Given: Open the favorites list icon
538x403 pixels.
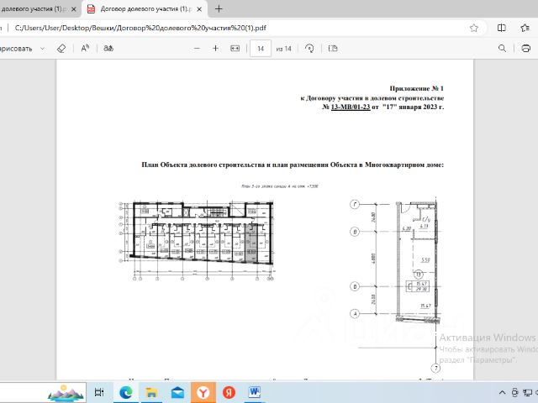Looking at the screenshot, I should [525, 28].
